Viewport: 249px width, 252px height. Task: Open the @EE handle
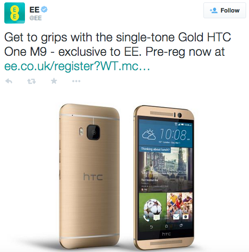tap(36, 18)
